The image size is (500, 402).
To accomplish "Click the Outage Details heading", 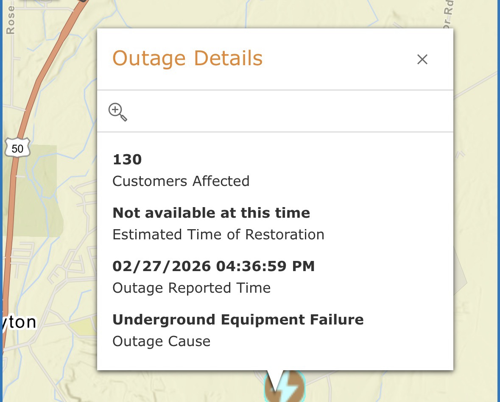I will coord(187,58).
